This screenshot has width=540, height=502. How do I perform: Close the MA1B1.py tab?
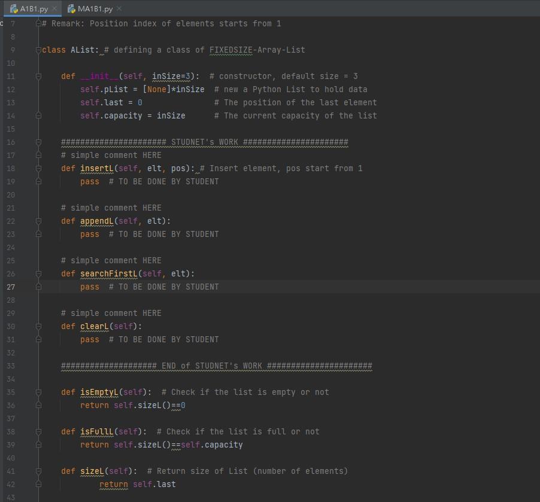coord(121,10)
